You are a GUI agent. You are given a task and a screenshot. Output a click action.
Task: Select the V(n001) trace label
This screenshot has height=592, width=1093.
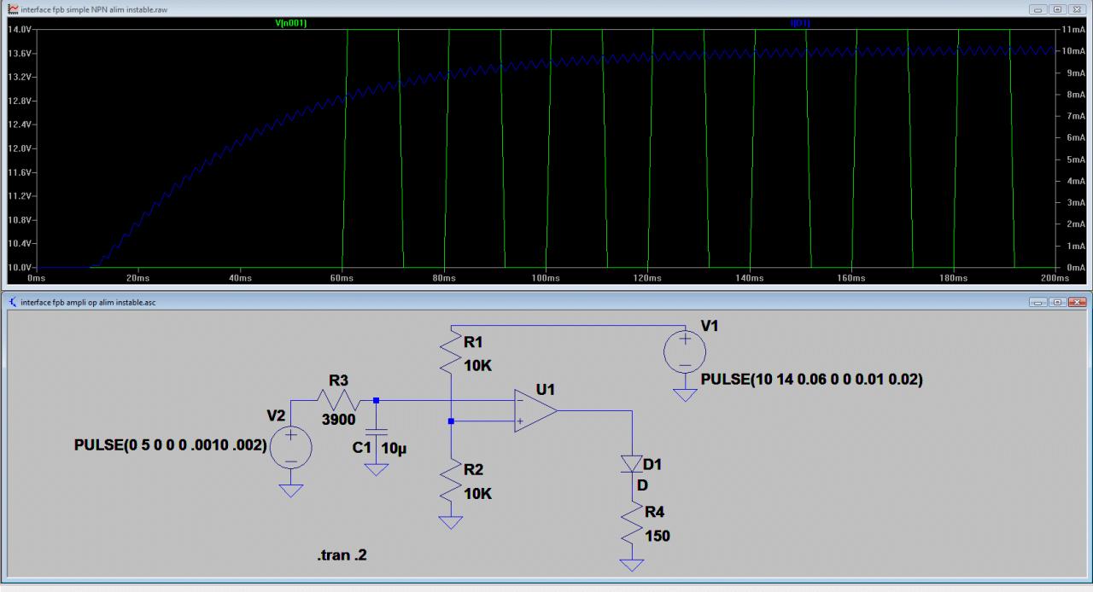pyautogui.click(x=290, y=23)
